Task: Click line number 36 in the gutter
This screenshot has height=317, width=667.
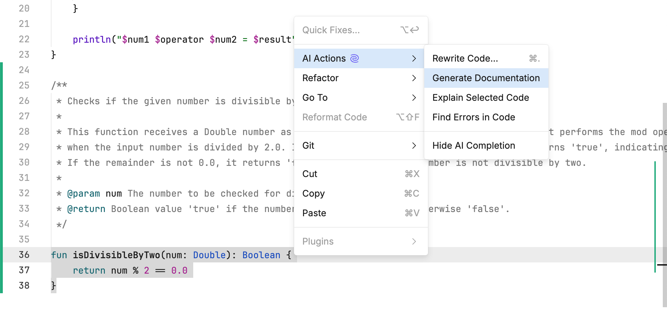Action: tap(24, 255)
